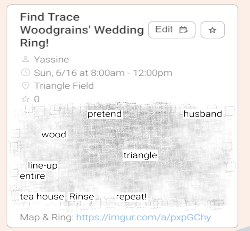Click the person icon beside Yassine
Screen dimensions: 250x231
click(x=25, y=59)
